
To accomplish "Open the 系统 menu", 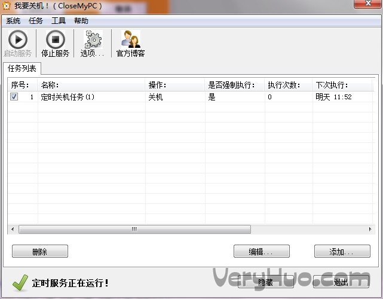I will 13,21.
